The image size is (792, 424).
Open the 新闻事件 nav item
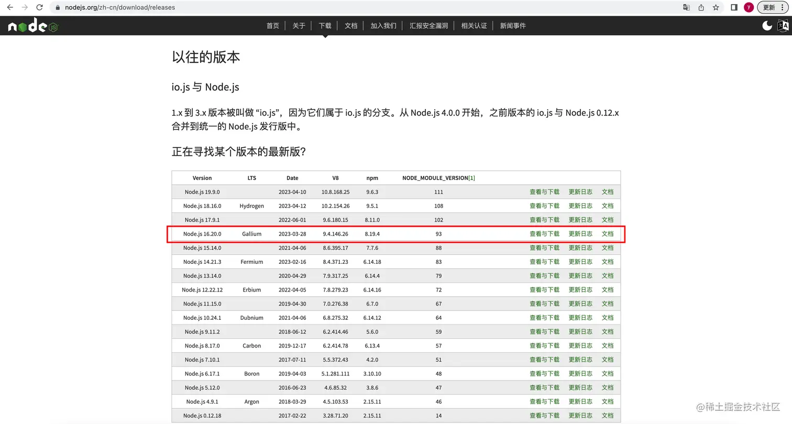pyautogui.click(x=513, y=26)
